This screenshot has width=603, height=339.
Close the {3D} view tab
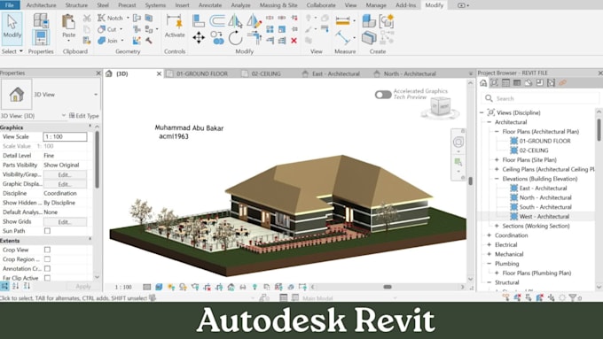coord(159,73)
